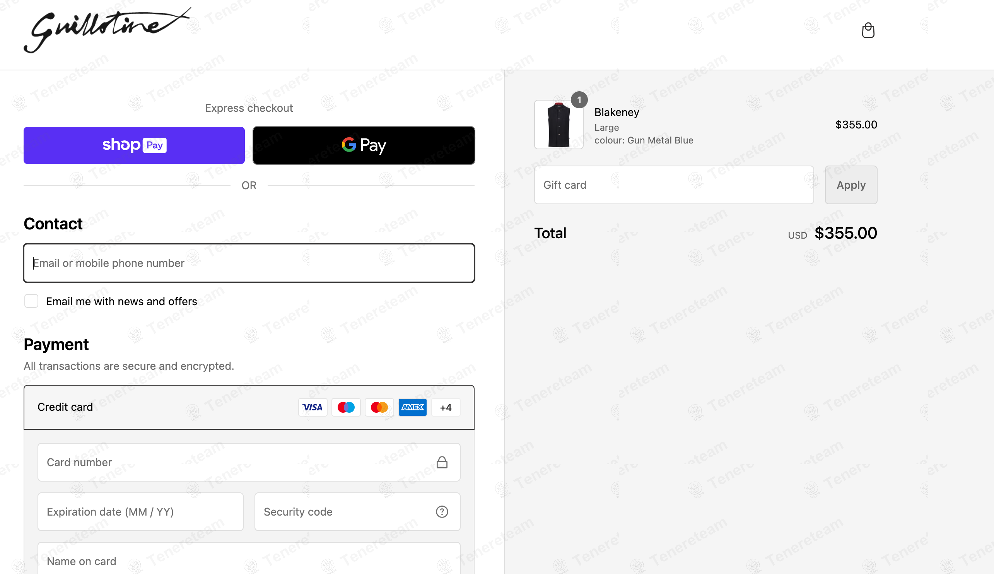Focus the Gift card input field
The width and height of the screenshot is (994, 574).
coord(674,185)
